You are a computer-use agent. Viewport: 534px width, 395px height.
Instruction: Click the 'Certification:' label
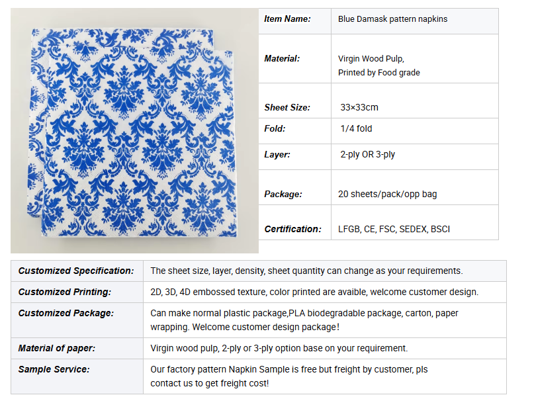292,229
